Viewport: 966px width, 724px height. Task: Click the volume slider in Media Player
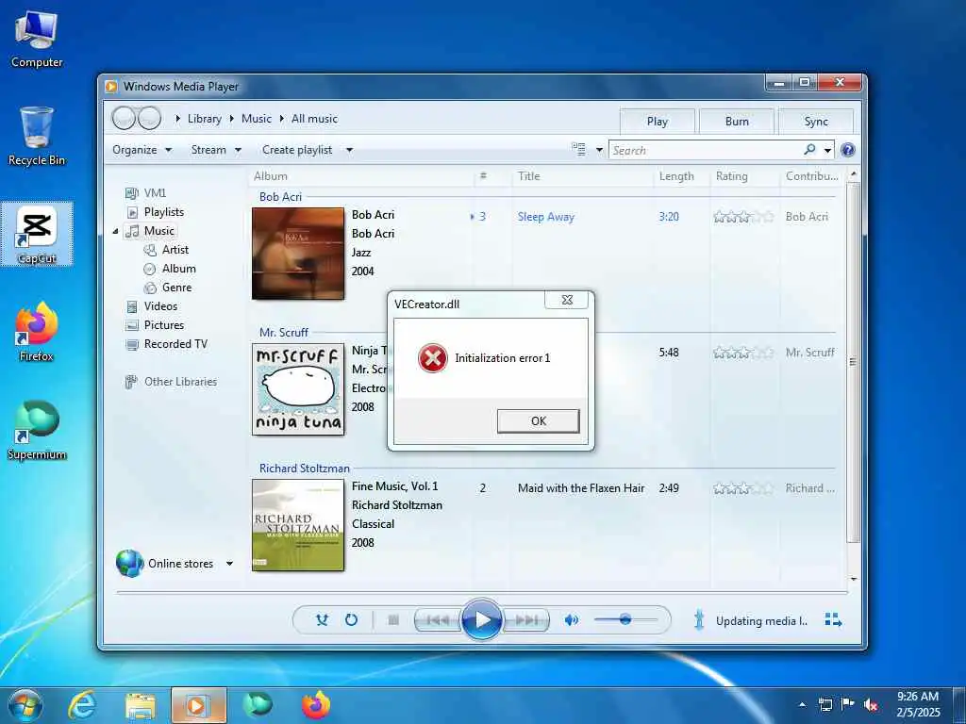tap(625, 619)
